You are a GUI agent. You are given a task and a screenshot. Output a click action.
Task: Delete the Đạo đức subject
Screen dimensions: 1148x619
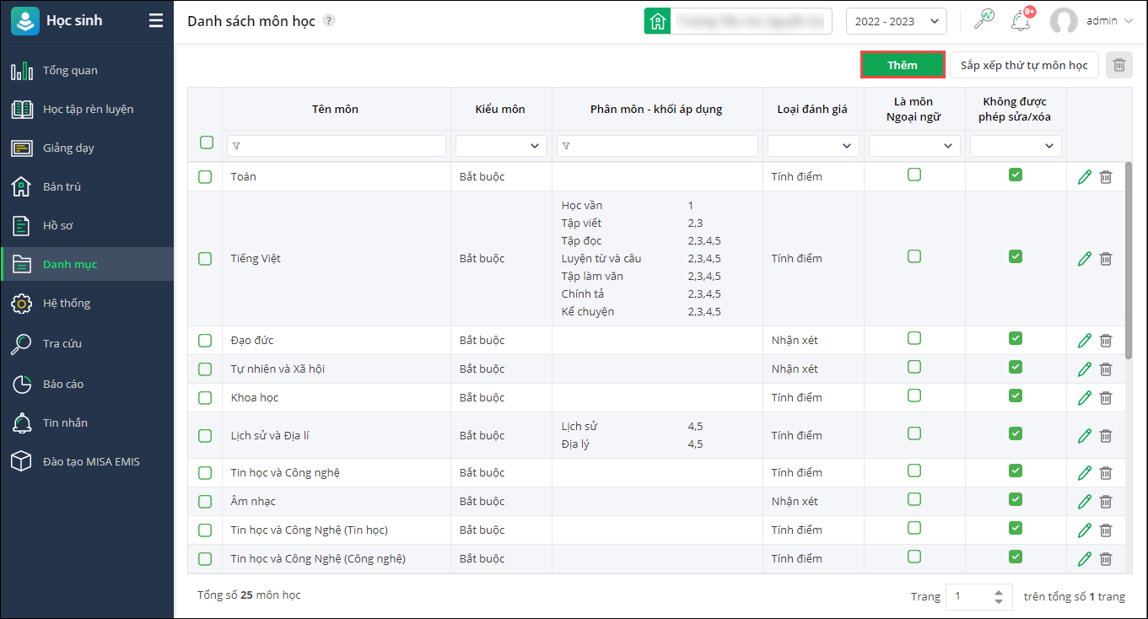1106,341
